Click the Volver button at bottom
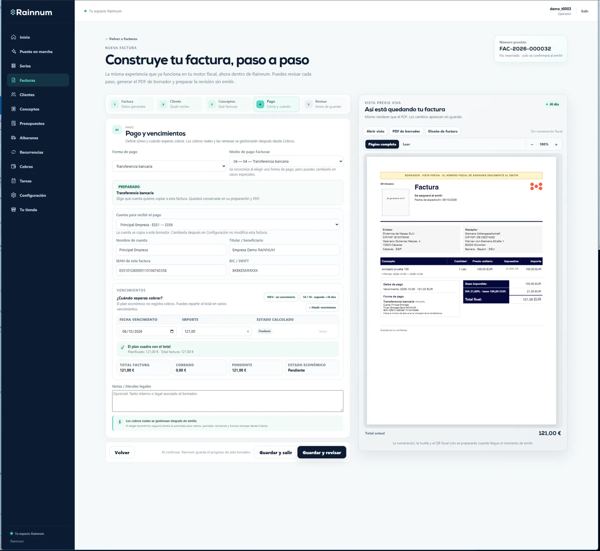This screenshot has height=551, width=600. (122, 452)
